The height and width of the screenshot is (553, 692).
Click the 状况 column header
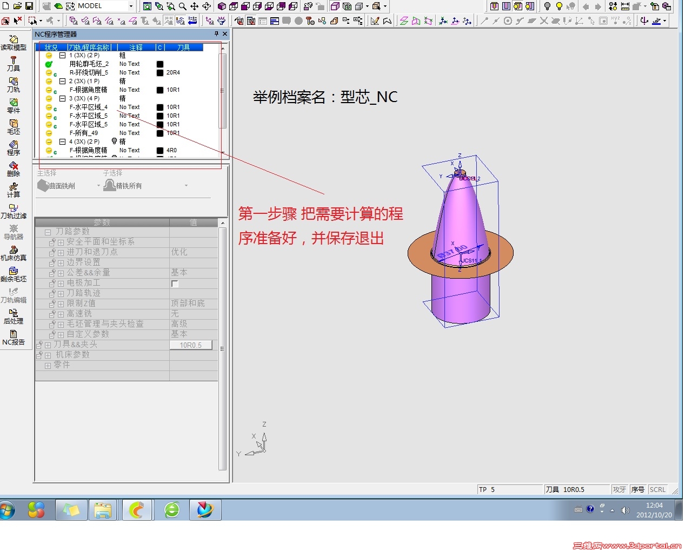point(51,48)
